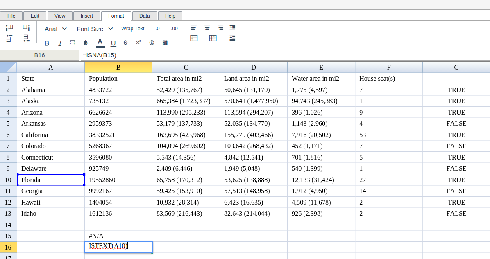The width and height of the screenshot is (490, 259).
Task: Apply strikethrough to the cell text
Action: coord(125,43)
